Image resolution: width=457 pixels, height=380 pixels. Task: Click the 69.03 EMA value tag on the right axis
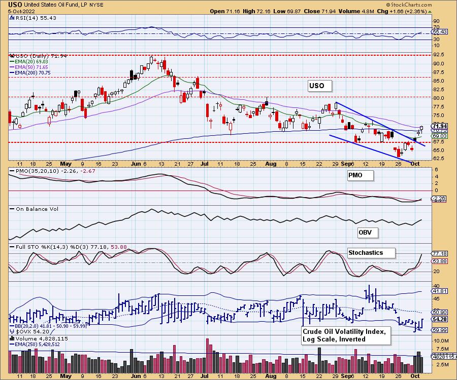440,136
